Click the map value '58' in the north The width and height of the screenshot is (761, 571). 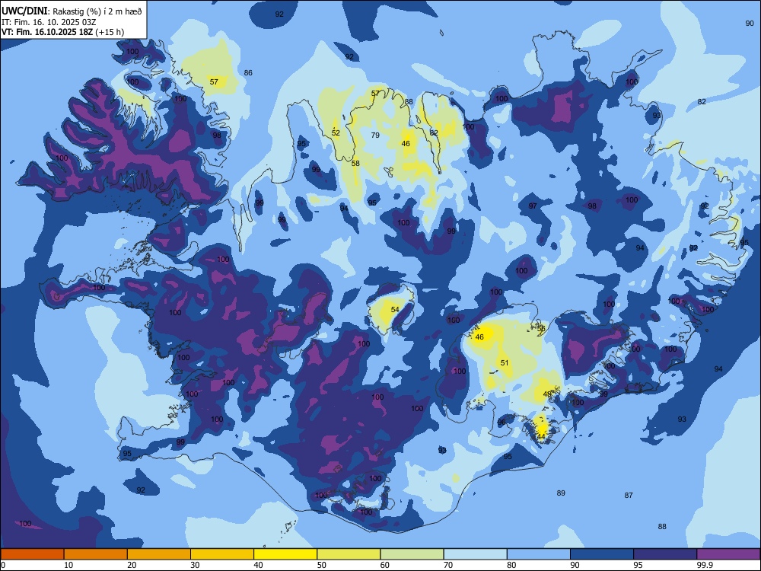[x=355, y=163]
